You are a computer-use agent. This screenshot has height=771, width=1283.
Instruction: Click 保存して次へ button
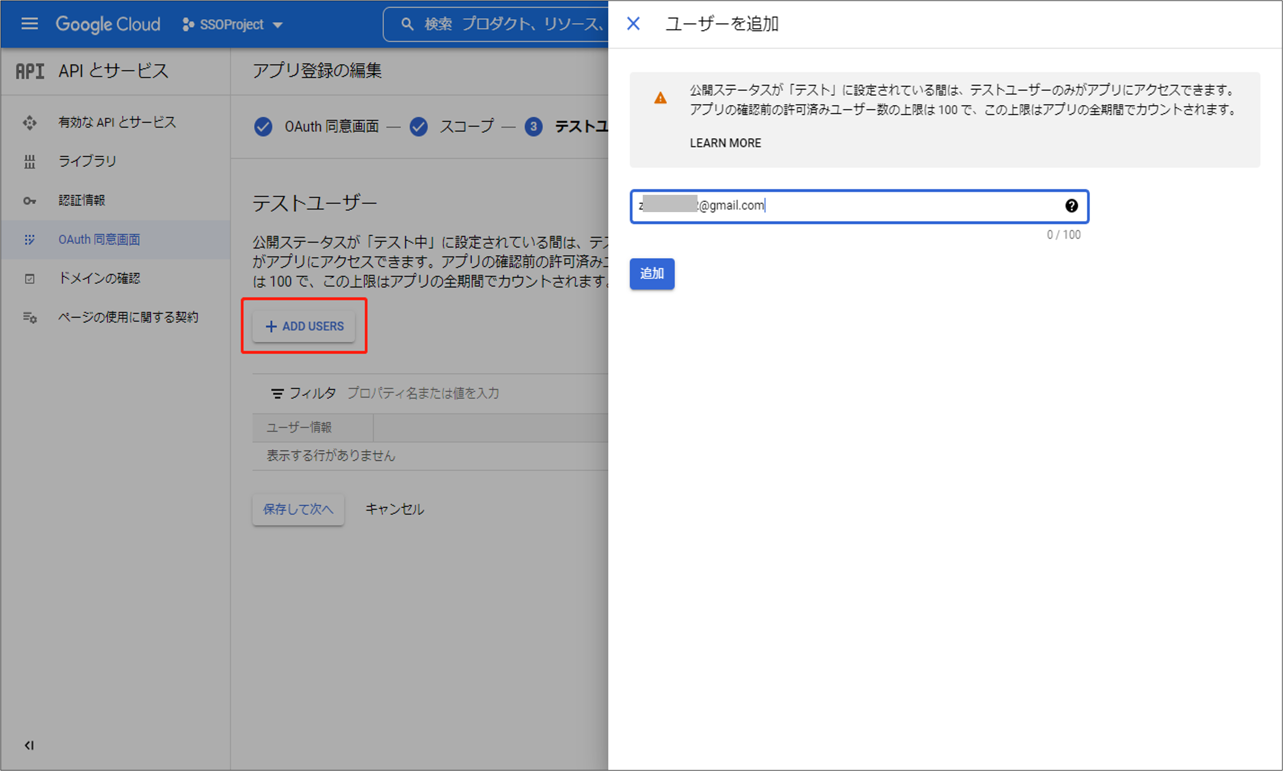[x=298, y=509]
